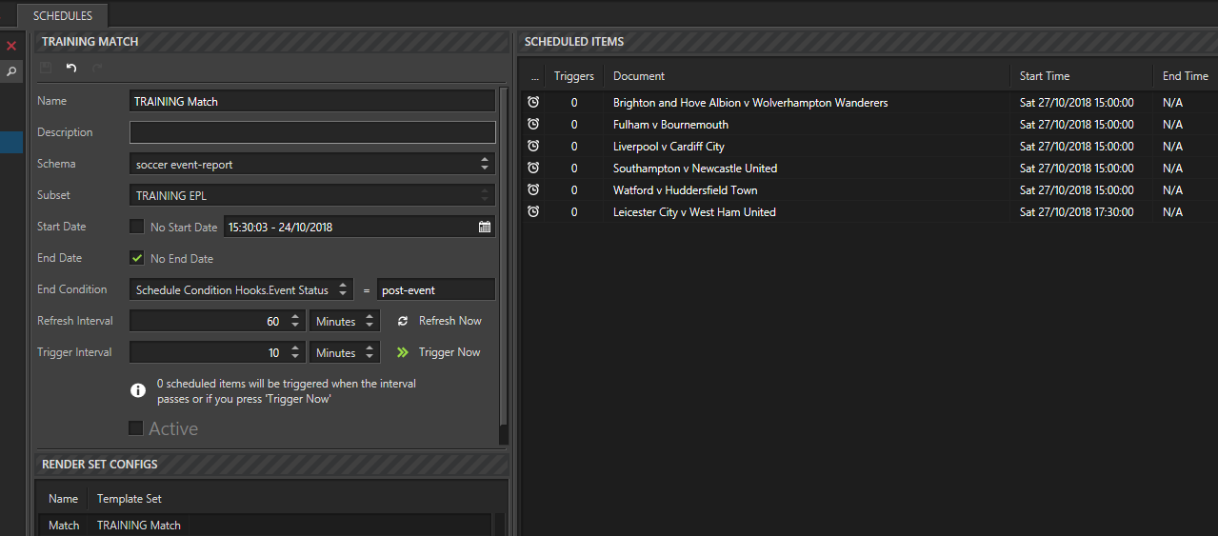This screenshot has width=1218, height=536.
Task: Click Triggers count 0 for Liverpool row
Action: 574,146
